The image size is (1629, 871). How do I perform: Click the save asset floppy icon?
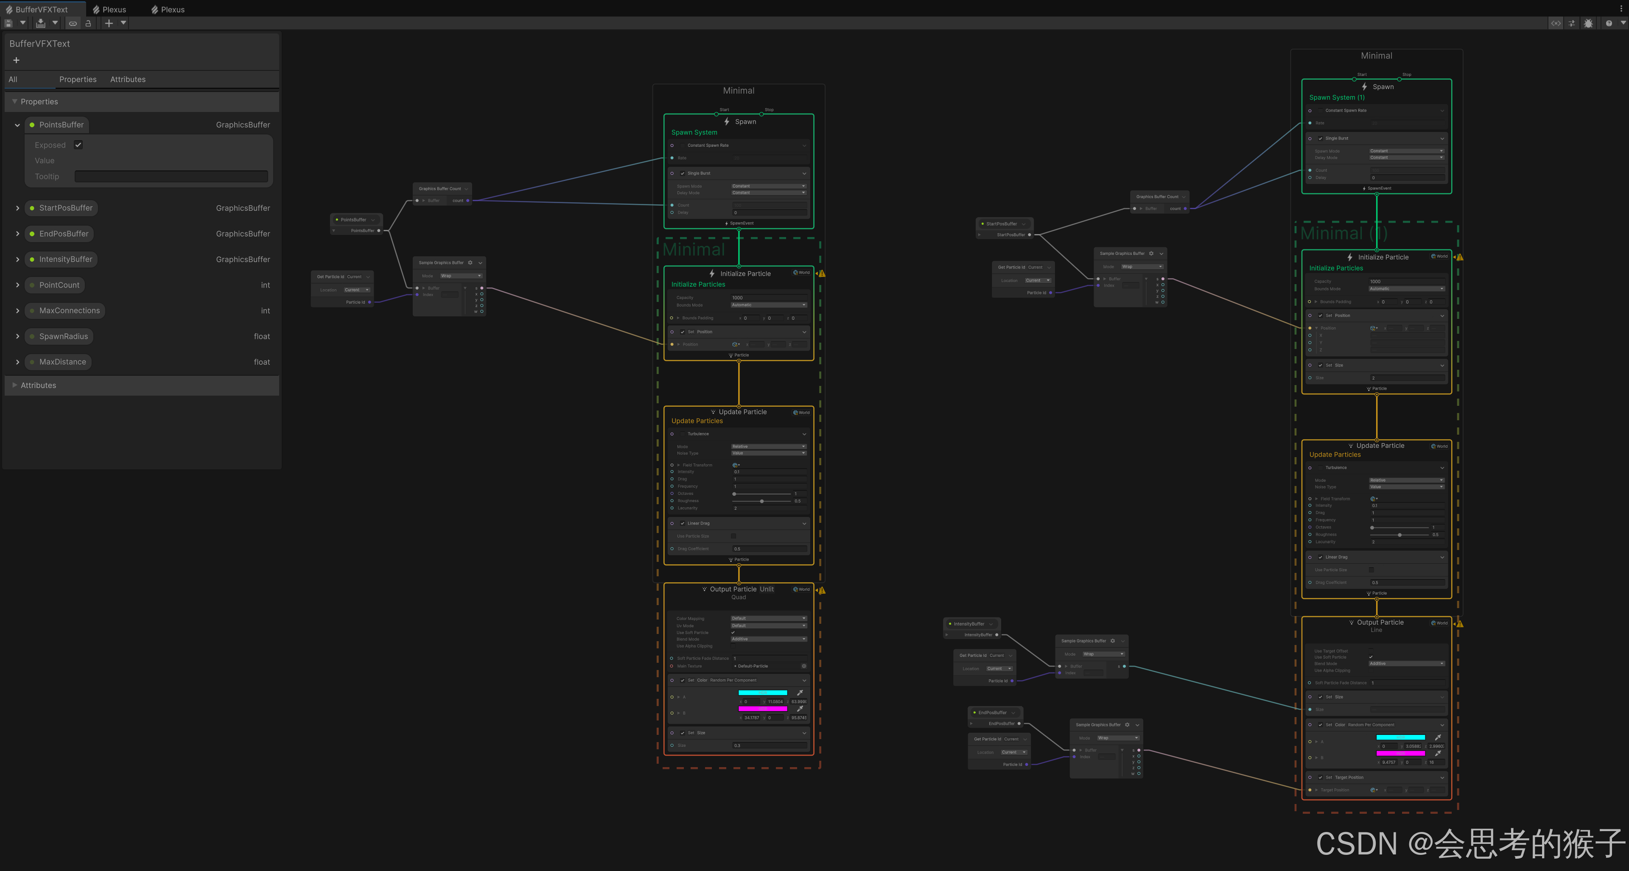9,23
